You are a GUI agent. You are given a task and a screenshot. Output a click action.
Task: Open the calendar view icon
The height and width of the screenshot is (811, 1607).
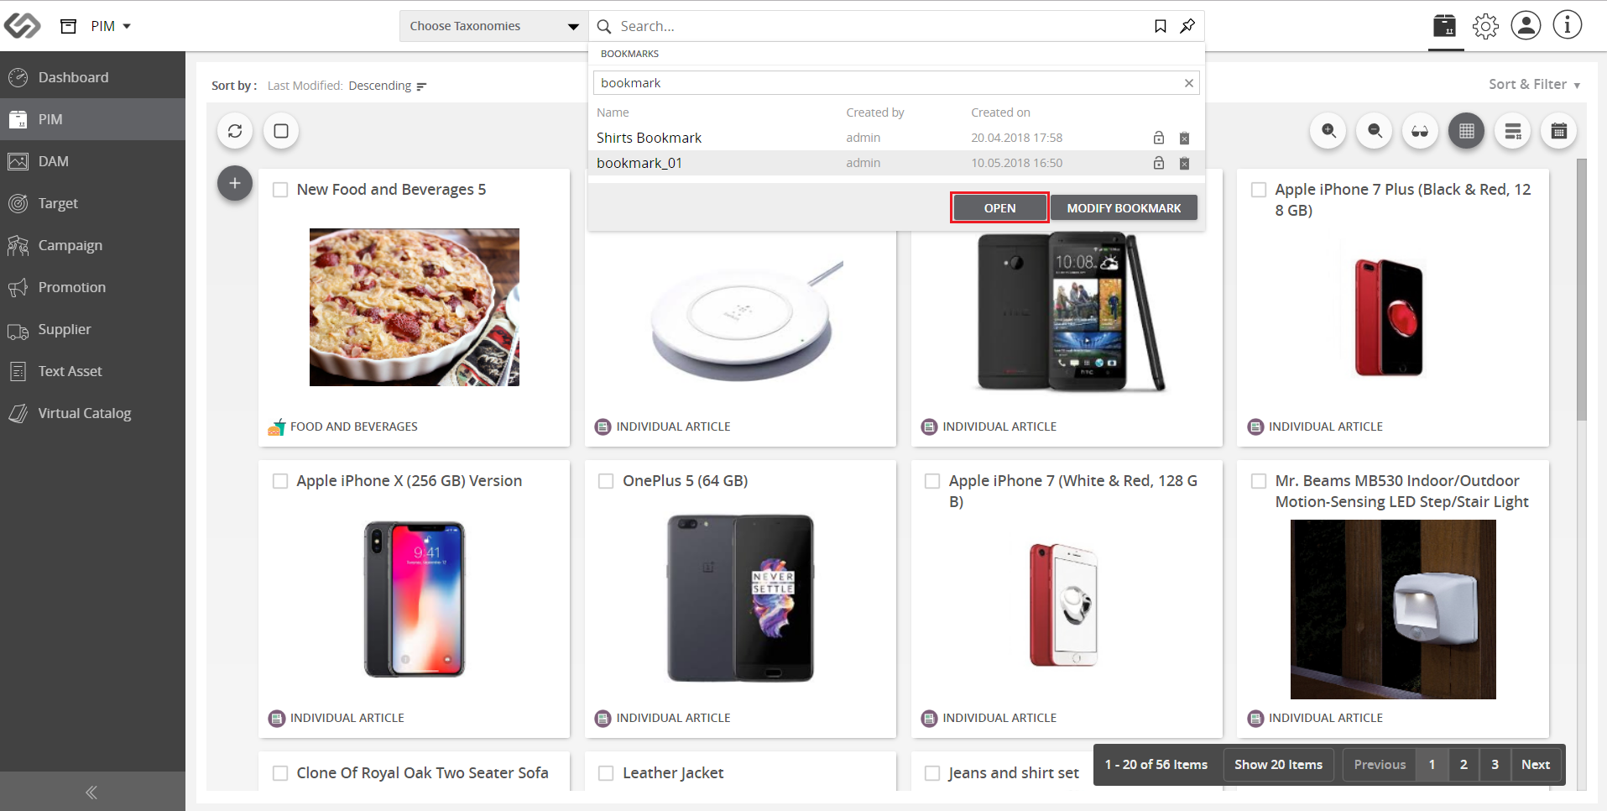pos(1559,131)
